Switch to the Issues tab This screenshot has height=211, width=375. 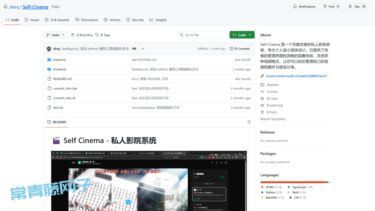tap(32, 20)
